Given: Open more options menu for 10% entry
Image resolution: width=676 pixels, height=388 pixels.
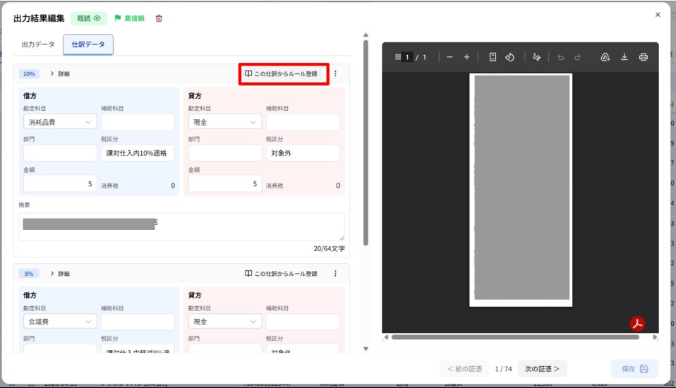Looking at the screenshot, I should click(x=335, y=73).
